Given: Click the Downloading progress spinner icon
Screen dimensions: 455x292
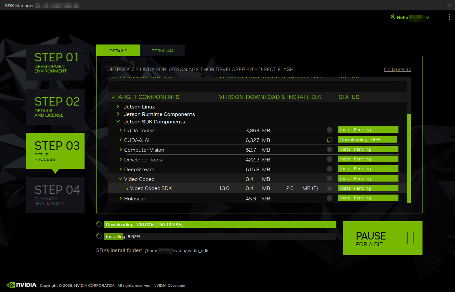Looking at the screenshot, I should [99, 224].
